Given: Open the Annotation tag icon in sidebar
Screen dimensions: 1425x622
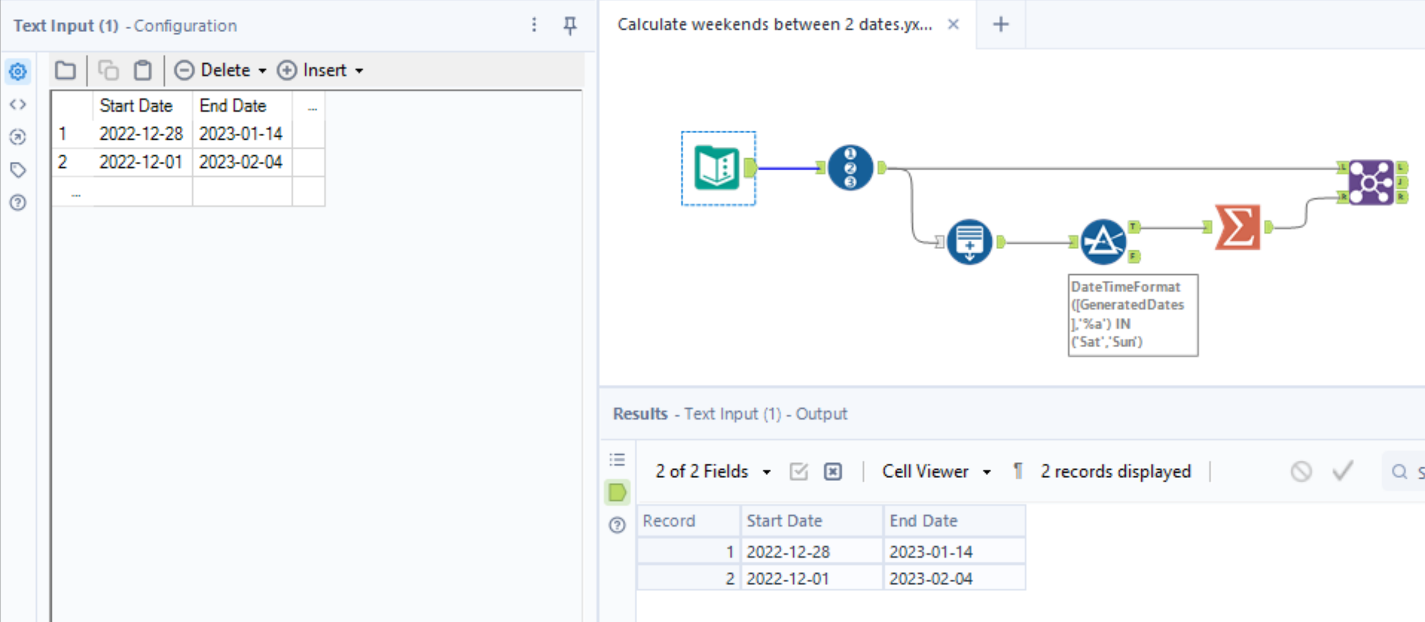Looking at the screenshot, I should pyautogui.click(x=18, y=170).
